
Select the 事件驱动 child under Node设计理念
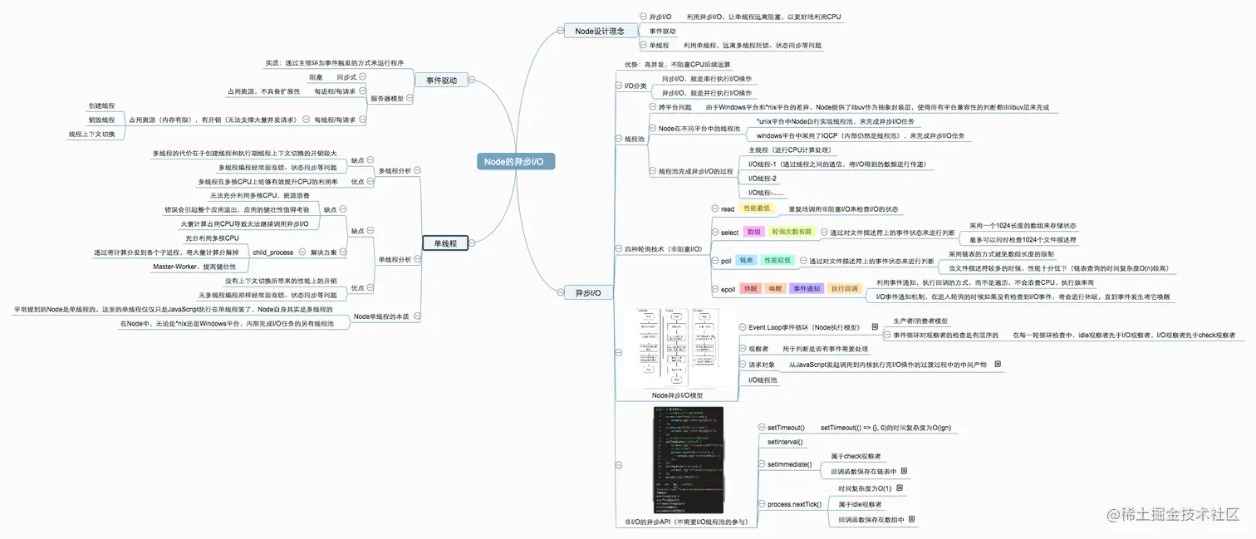click(663, 31)
